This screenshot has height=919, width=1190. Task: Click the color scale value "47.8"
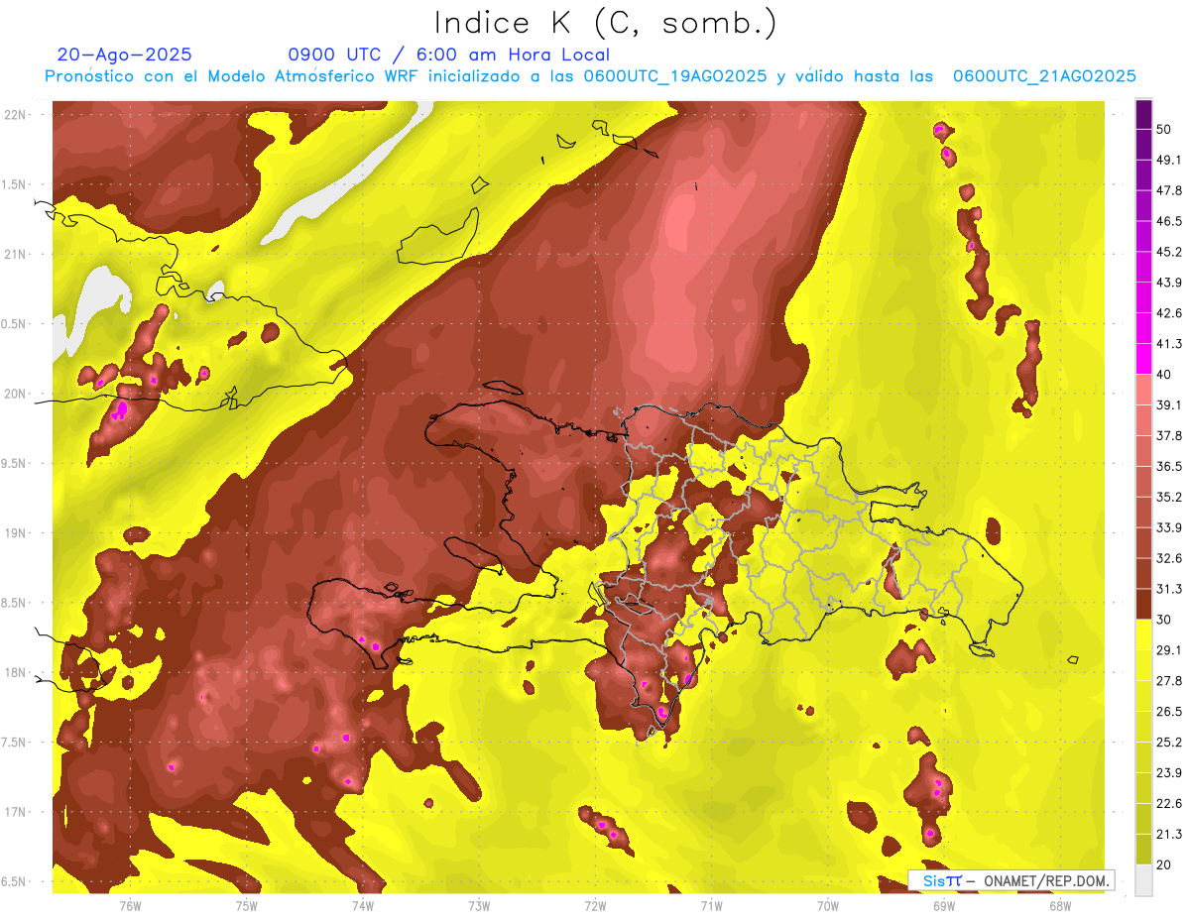[1168, 190]
